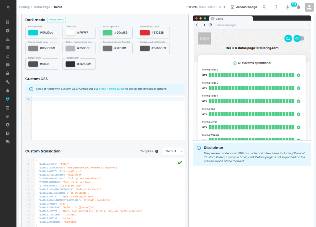
Task: Click Status Page in the breadcrumb
Action: tap(43, 7)
